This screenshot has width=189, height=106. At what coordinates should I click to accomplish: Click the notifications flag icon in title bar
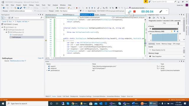(146, 1)
